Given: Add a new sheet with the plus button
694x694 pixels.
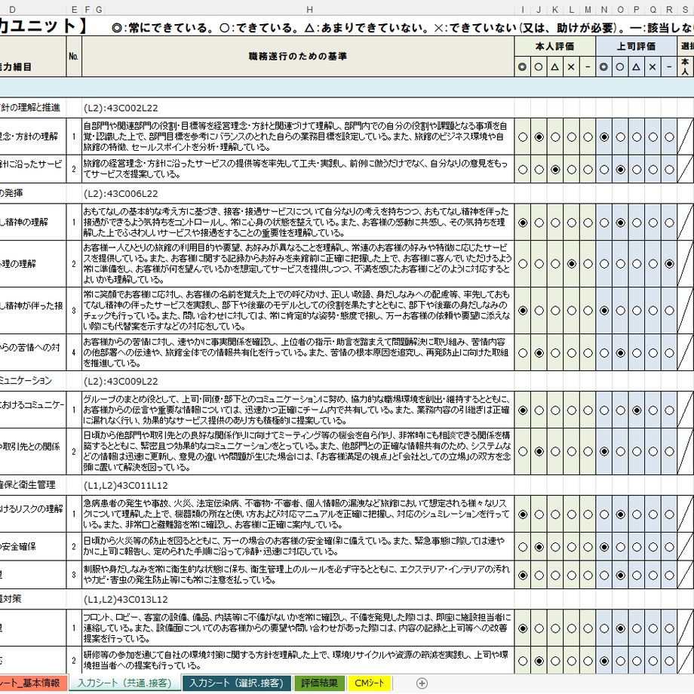Looking at the screenshot, I should (422, 683).
